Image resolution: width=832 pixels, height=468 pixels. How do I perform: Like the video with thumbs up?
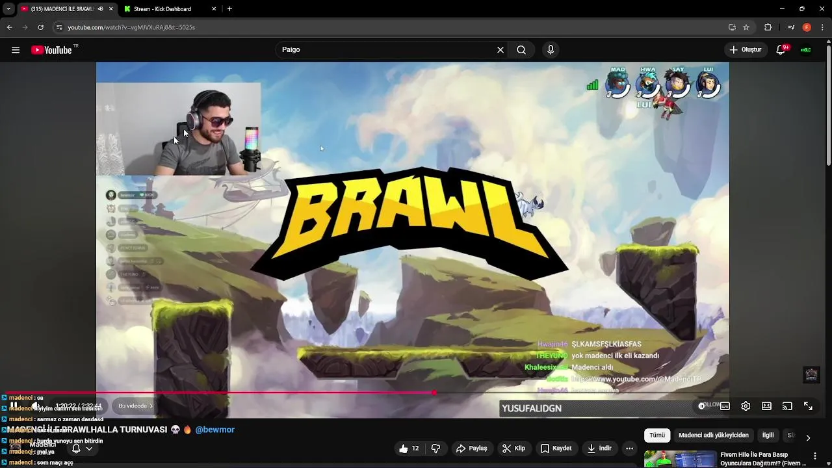click(x=409, y=448)
